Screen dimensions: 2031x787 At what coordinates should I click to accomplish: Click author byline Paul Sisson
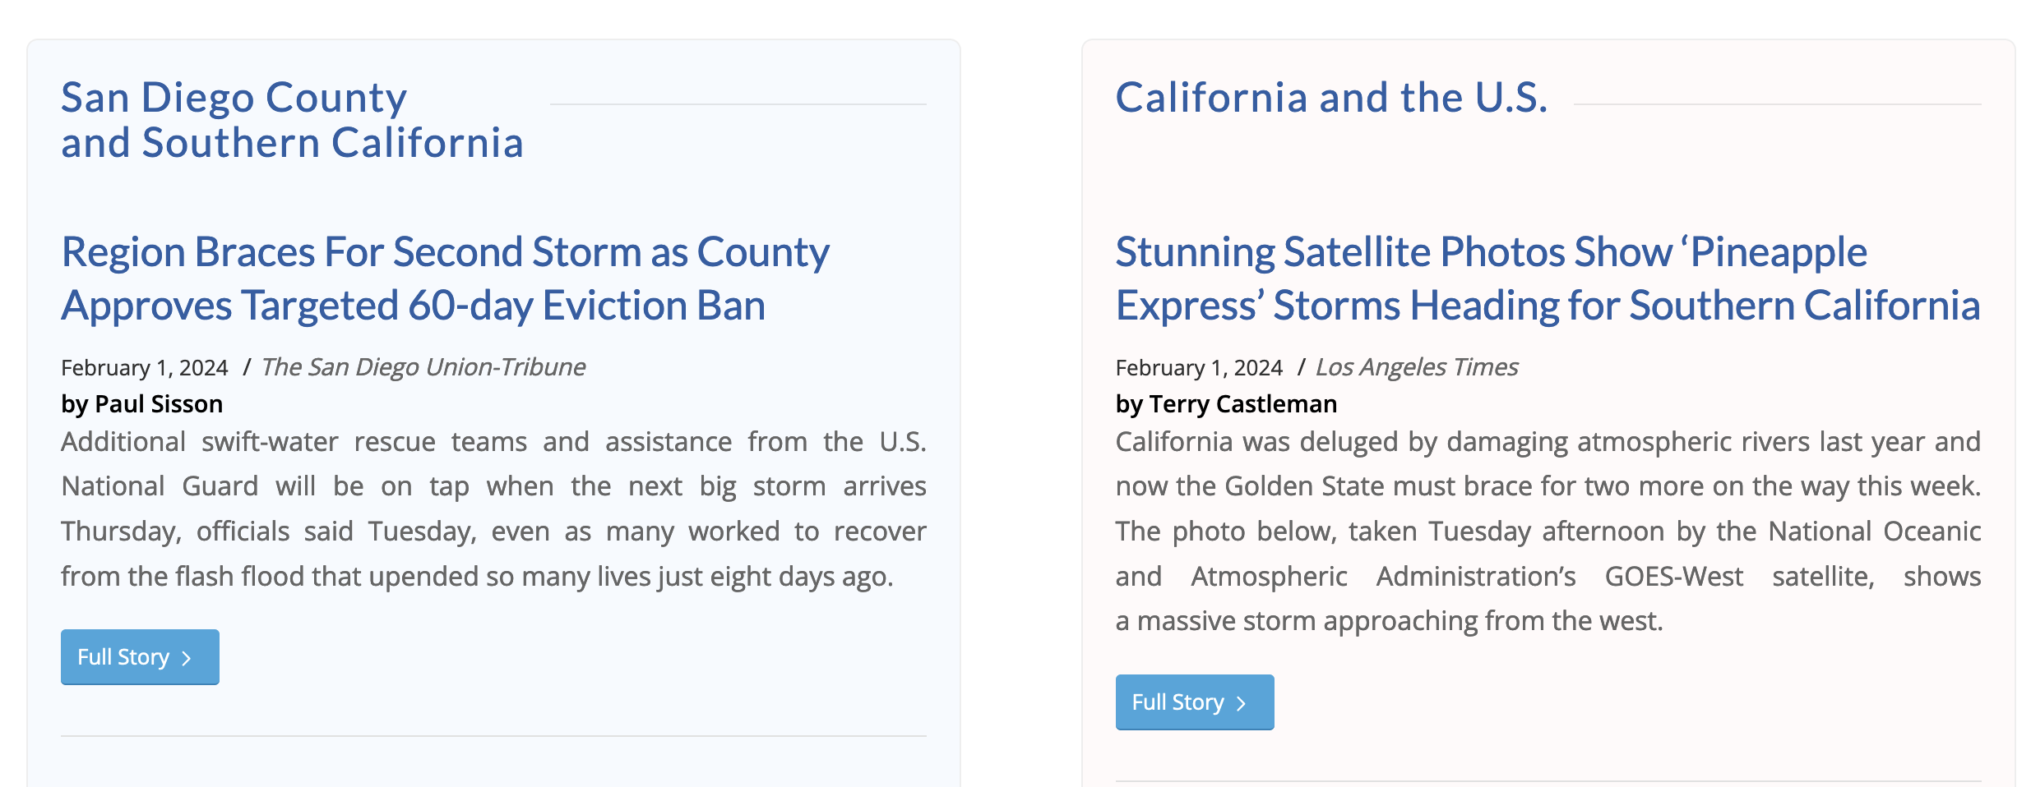(141, 403)
